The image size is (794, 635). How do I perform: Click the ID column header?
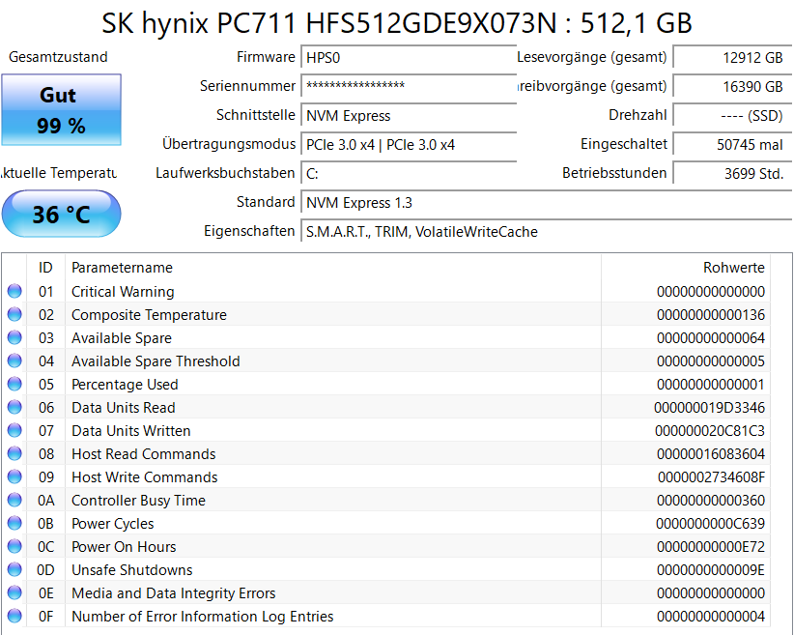[45, 268]
